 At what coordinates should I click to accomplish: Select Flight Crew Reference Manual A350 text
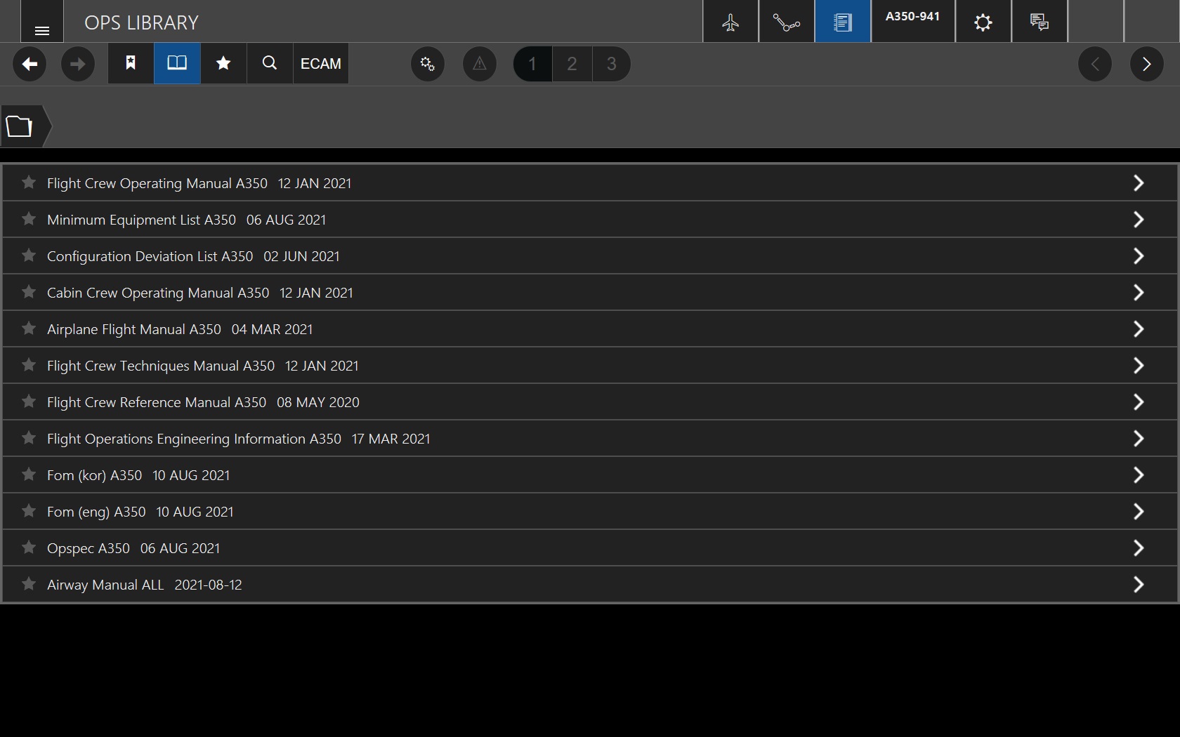157,402
